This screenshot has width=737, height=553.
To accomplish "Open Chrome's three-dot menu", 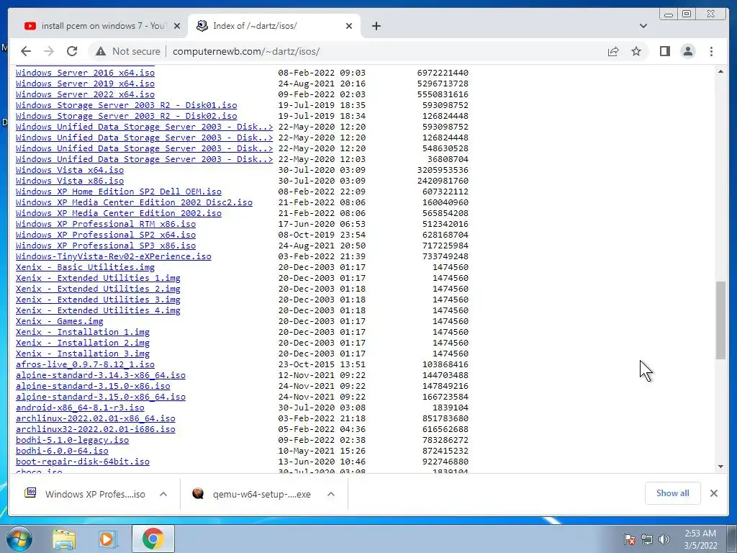I will click(711, 51).
